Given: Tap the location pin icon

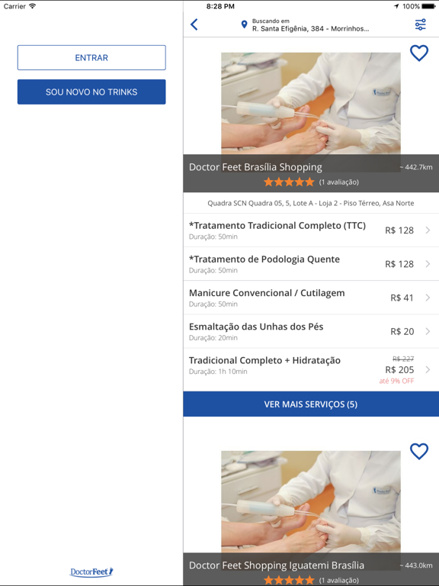Looking at the screenshot, I should click(244, 24).
